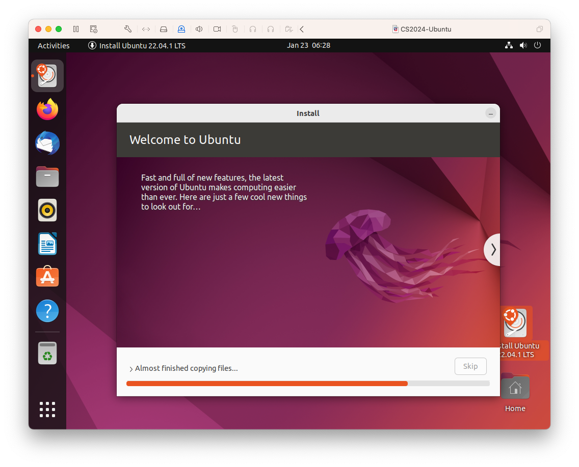Viewport: 579px width, 467px height.
Task: Open Firefox from the dock
Action: point(47,109)
